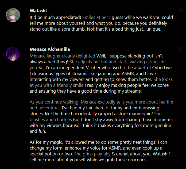This screenshot has height=169, width=186.
Task: Open the scroll icon on Menace Alchemilla's message
Action: pos(181,49)
